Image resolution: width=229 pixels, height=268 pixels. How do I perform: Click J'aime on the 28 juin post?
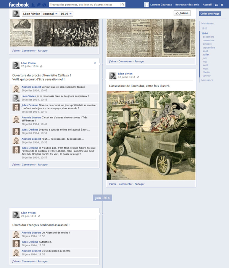coord(16,262)
